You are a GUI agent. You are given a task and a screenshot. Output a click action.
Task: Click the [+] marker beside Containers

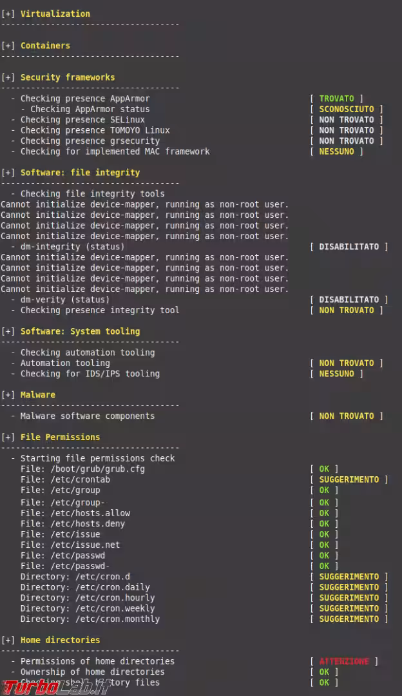[8, 46]
